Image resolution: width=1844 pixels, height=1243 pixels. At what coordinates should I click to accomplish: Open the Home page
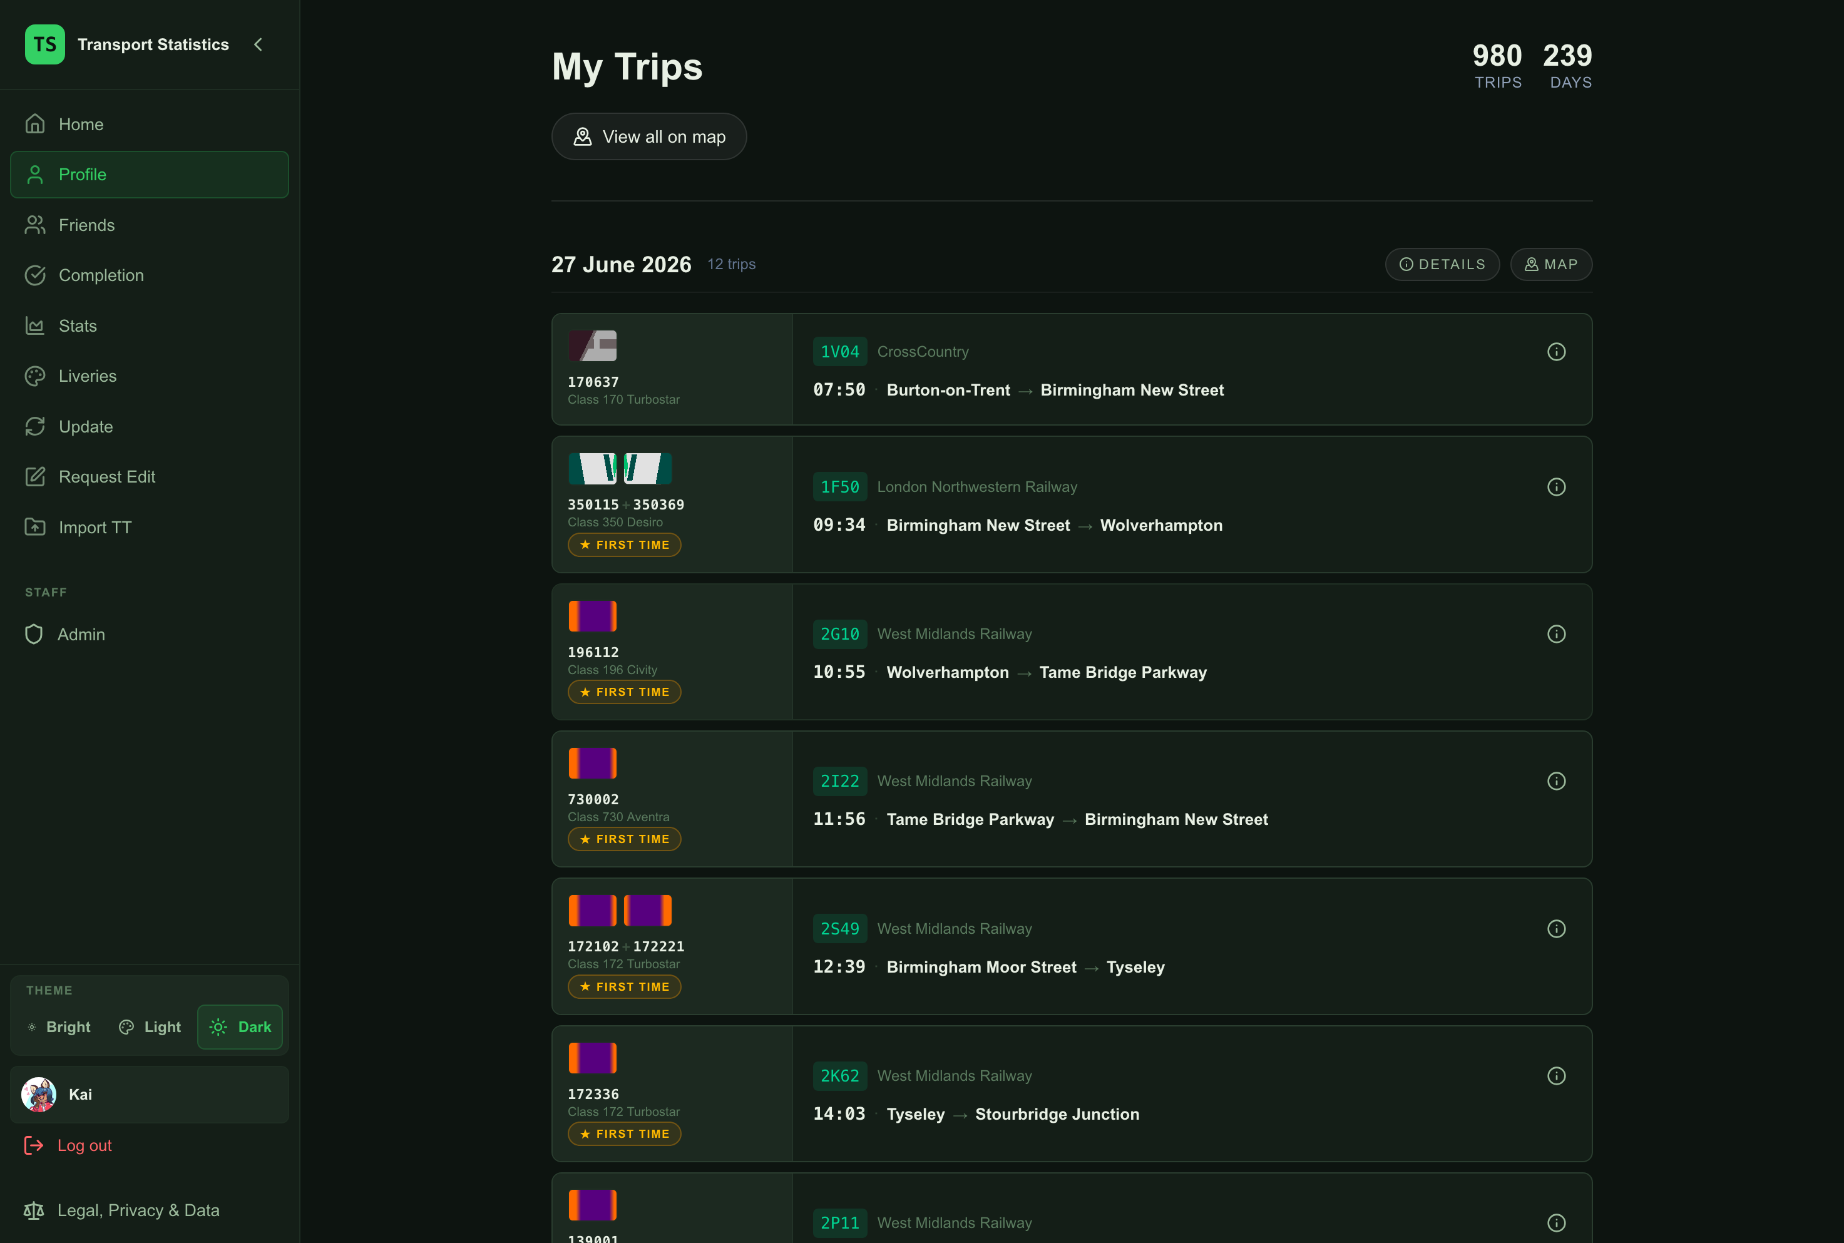pyautogui.click(x=149, y=125)
